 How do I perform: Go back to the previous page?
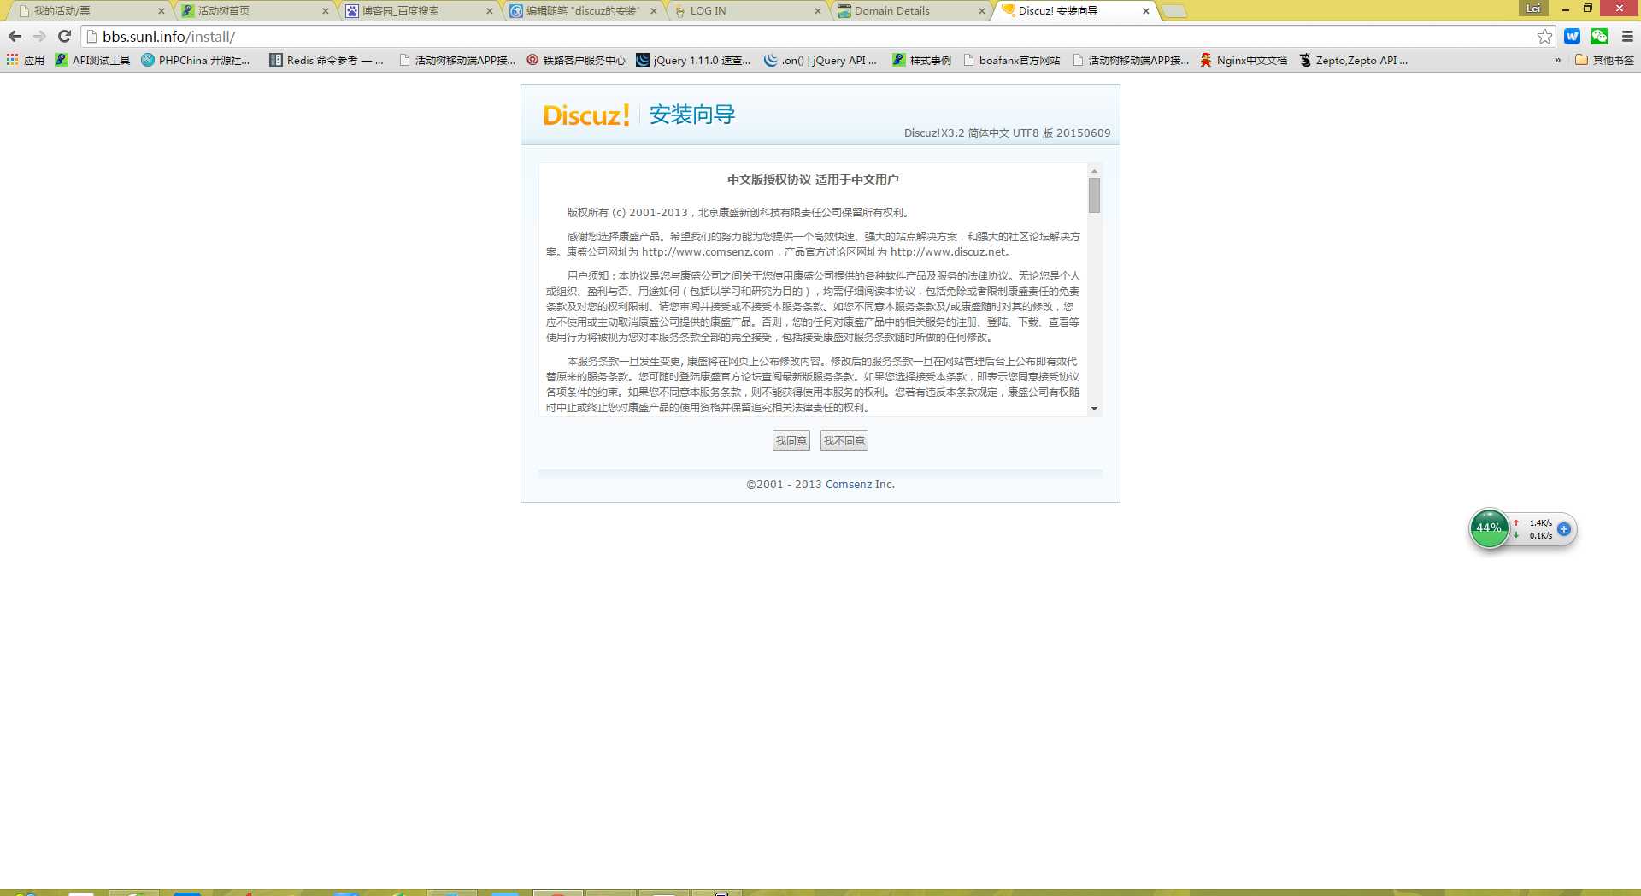click(15, 36)
